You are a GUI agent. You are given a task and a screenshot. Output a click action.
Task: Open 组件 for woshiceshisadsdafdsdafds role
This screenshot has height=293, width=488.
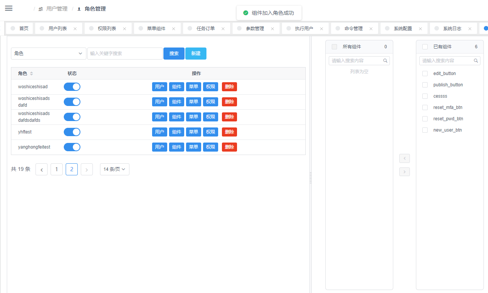coord(177,117)
